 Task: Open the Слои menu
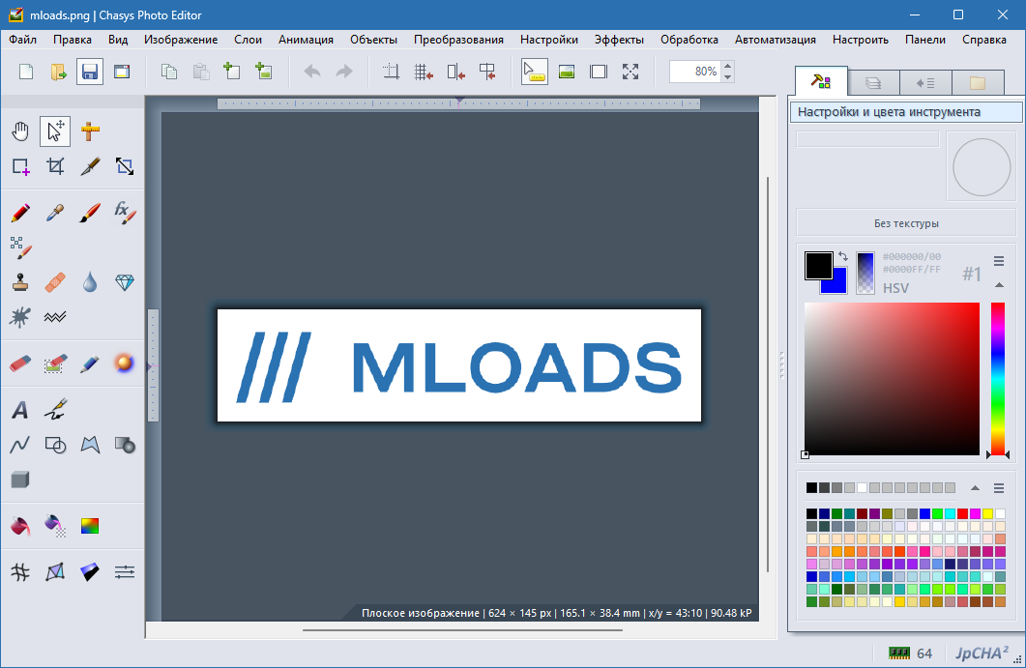tap(248, 40)
